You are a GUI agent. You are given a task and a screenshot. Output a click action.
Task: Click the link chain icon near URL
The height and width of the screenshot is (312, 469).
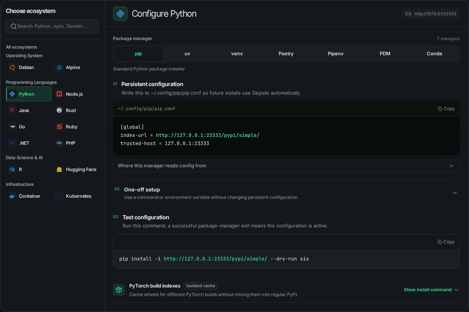pyautogui.click(x=408, y=14)
